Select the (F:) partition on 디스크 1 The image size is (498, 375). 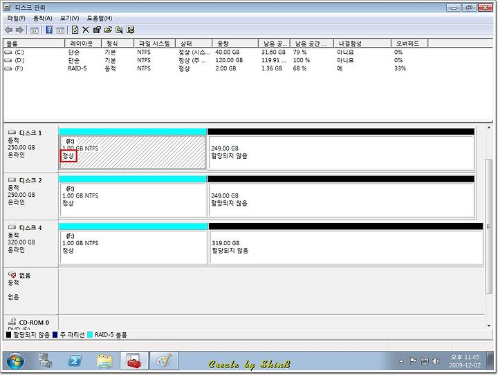tap(133, 153)
